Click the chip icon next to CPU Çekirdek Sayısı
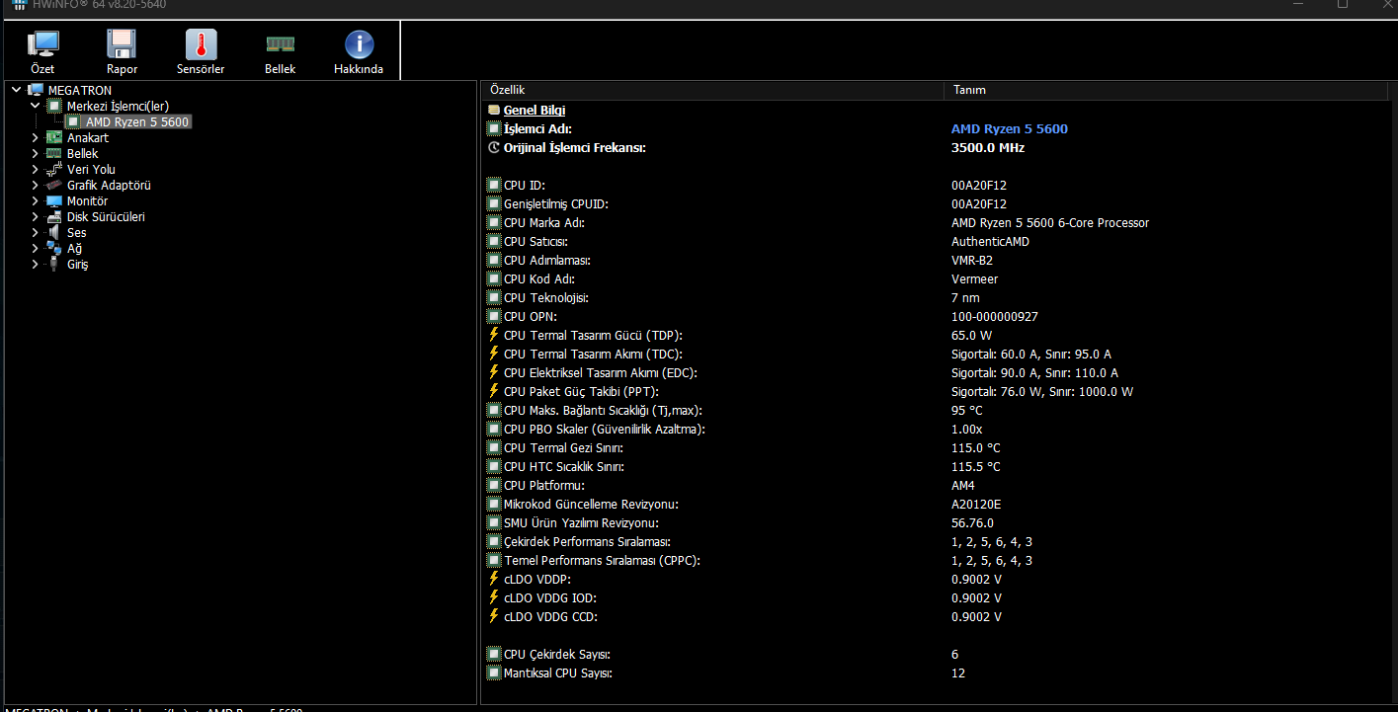1398x712 pixels. [494, 655]
